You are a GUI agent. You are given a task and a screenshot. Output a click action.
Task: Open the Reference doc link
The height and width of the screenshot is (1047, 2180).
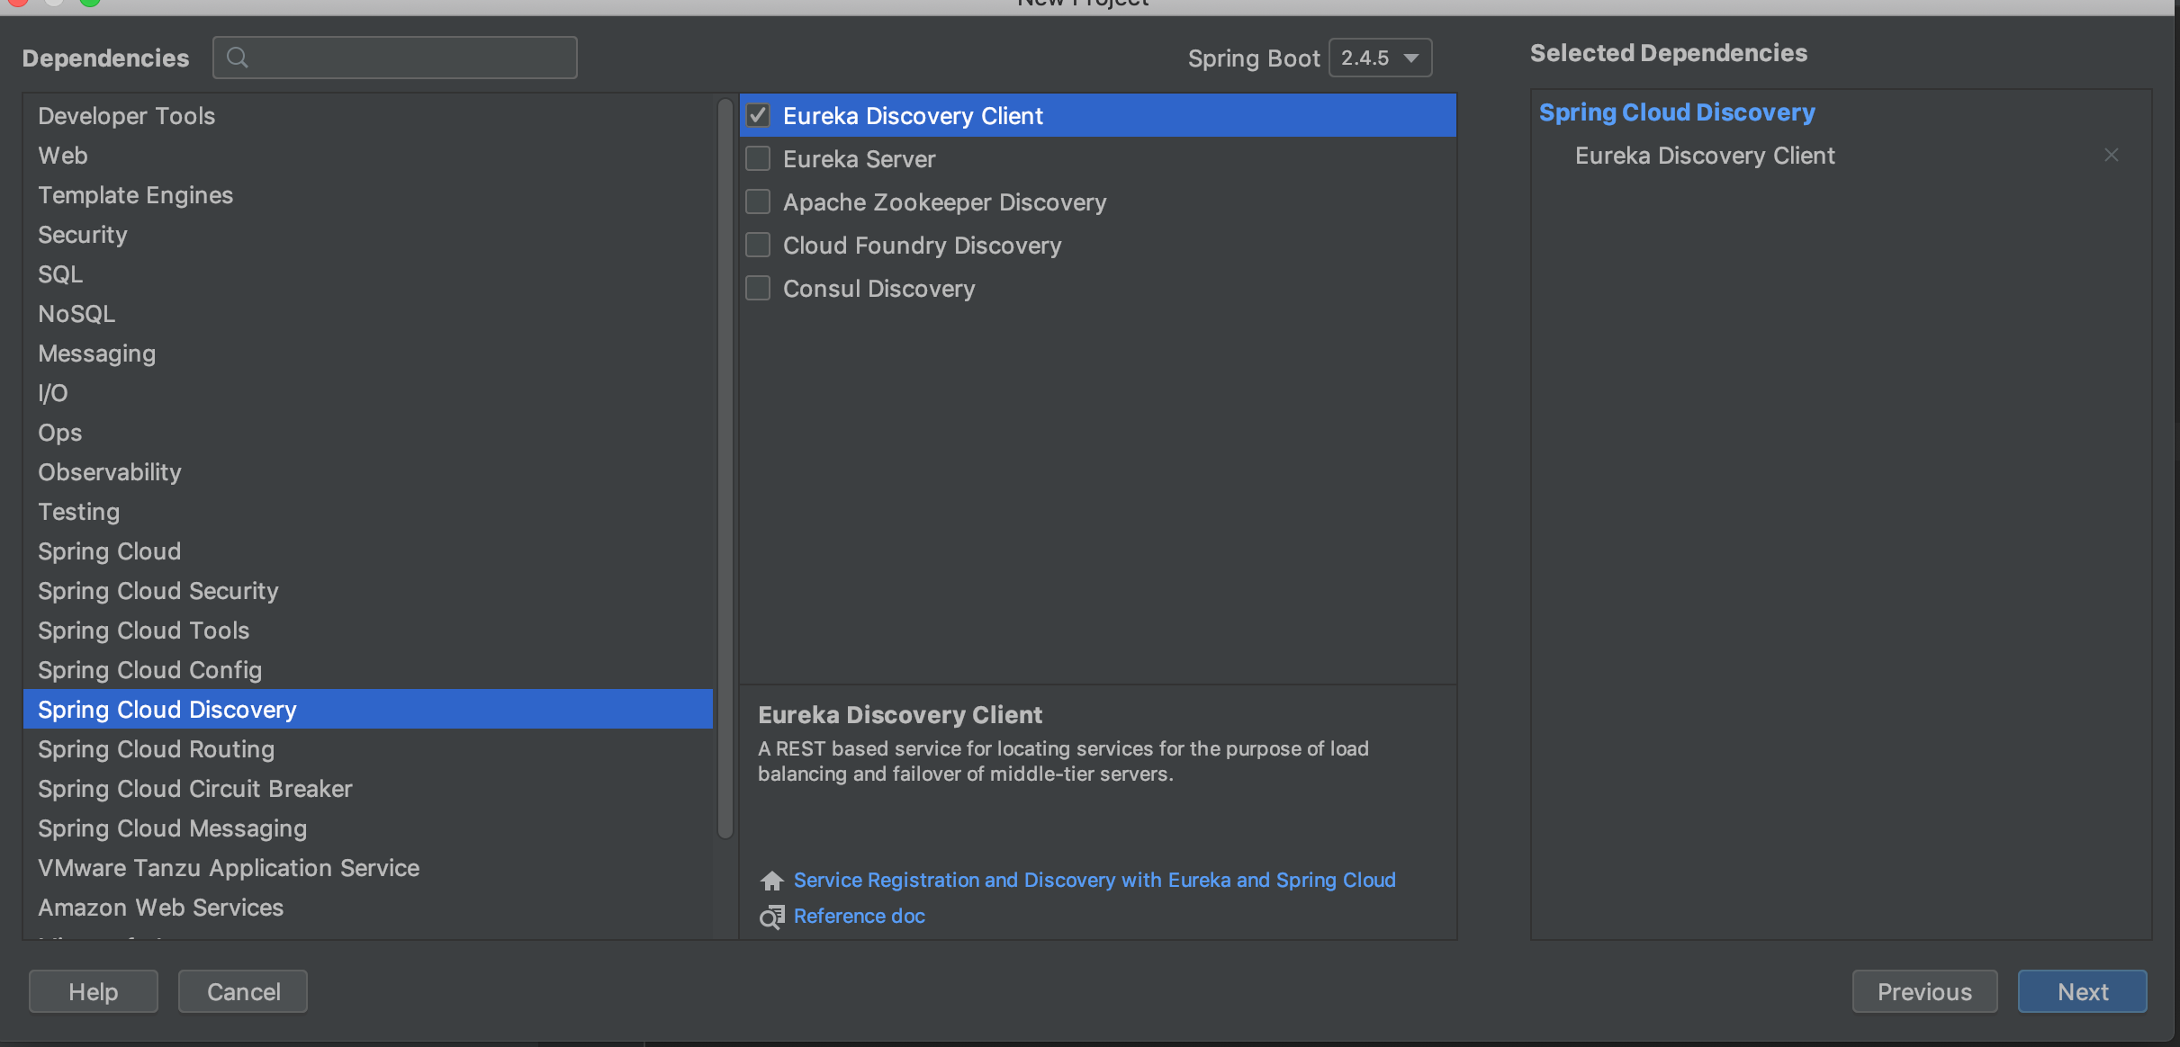pos(859,917)
